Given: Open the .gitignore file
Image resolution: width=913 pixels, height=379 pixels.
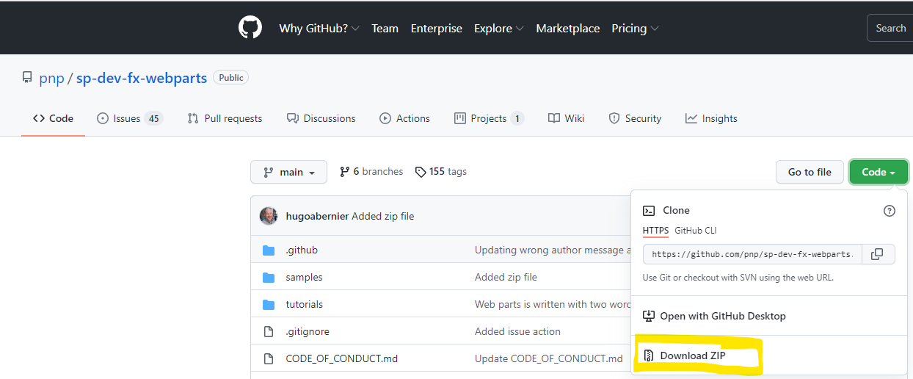Looking at the screenshot, I should pyautogui.click(x=308, y=332).
